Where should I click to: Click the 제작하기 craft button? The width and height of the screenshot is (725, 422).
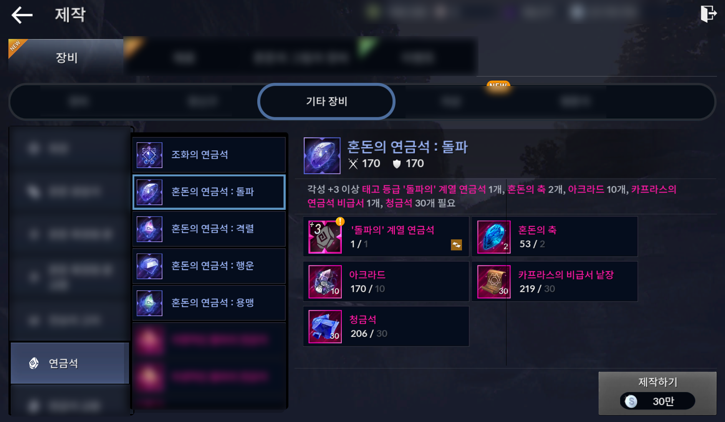(x=657, y=393)
